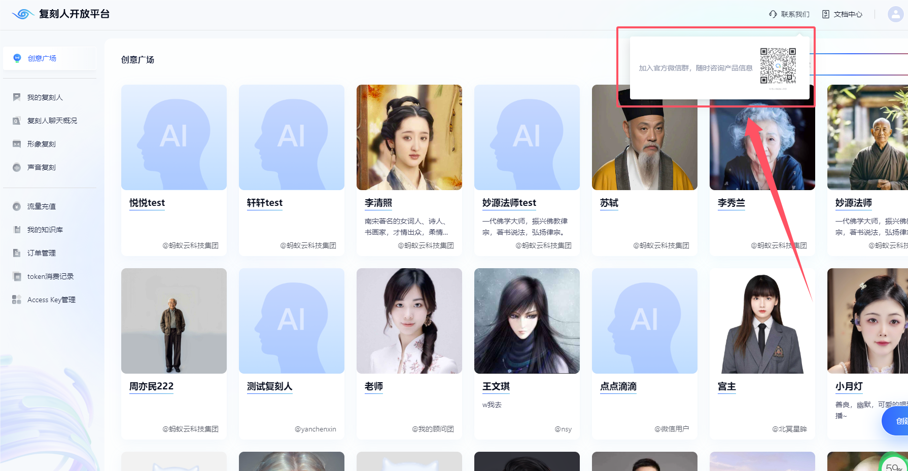Open the 宫主 portrait thumbnail

[x=762, y=321]
